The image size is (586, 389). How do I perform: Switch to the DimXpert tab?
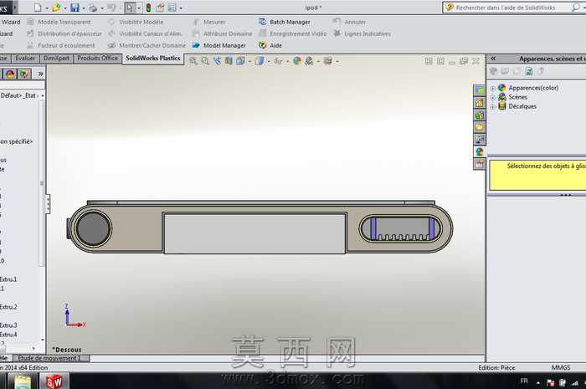pos(56,59)
